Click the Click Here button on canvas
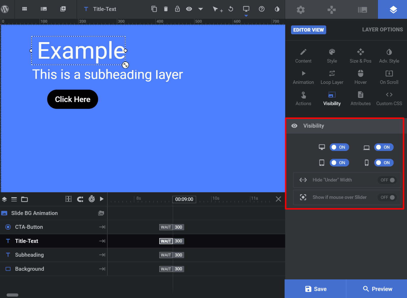Viewport: 407px width, 298px height. 72,99
